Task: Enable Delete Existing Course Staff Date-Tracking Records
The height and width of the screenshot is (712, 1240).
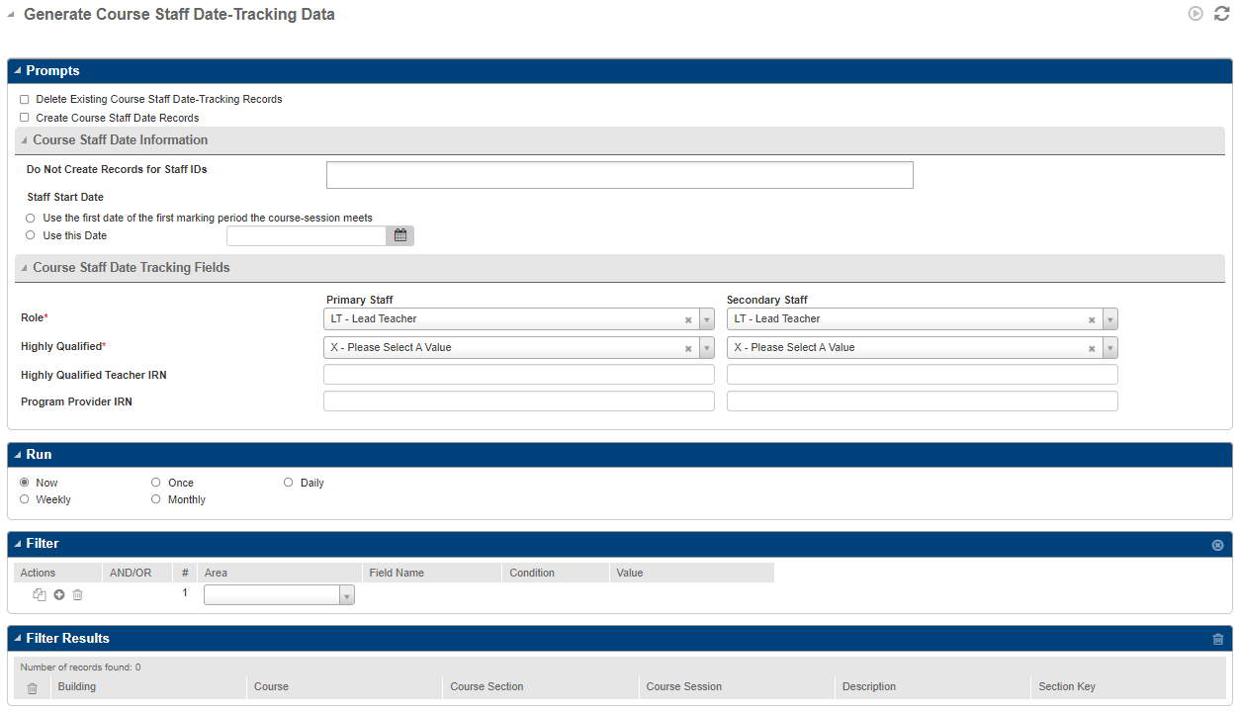Action: (x=25, y=100)
